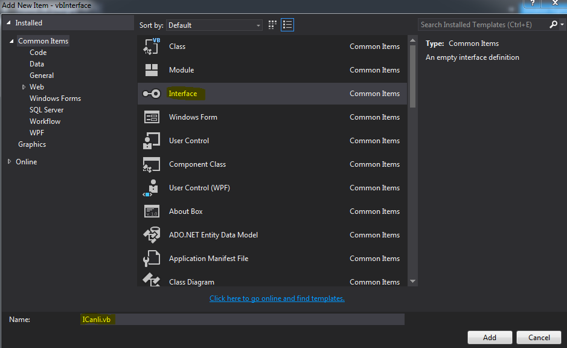Click the 'Windows Form' template name
The width and height of the screenshot is (567, 348).
tap(193, 117)
